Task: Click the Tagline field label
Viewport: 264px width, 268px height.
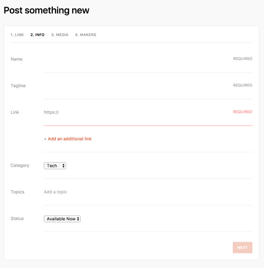Action: [x=18, y=86]
